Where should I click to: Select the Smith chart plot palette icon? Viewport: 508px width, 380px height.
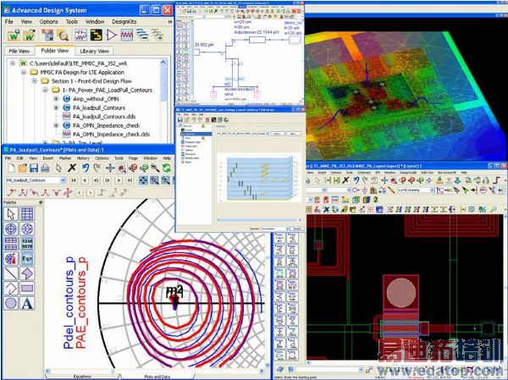click(x=27, y=229)
